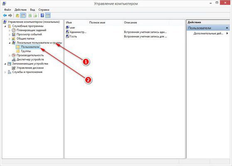Screen dimensions: 232x166
Task: Collapse the Пользователи actions section arrow
Action: (x=227, y=28)
